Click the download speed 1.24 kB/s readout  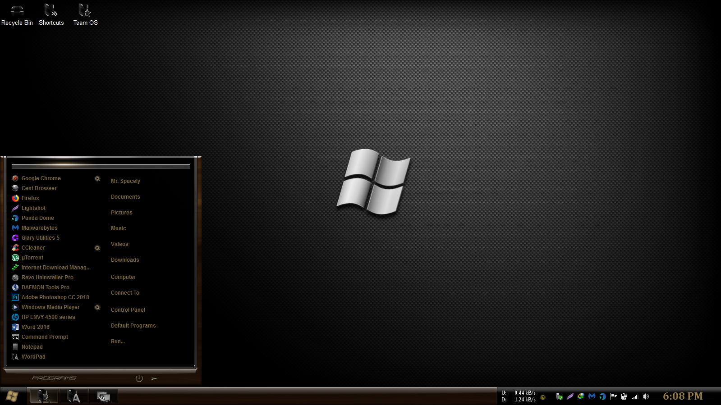(525, 400)
